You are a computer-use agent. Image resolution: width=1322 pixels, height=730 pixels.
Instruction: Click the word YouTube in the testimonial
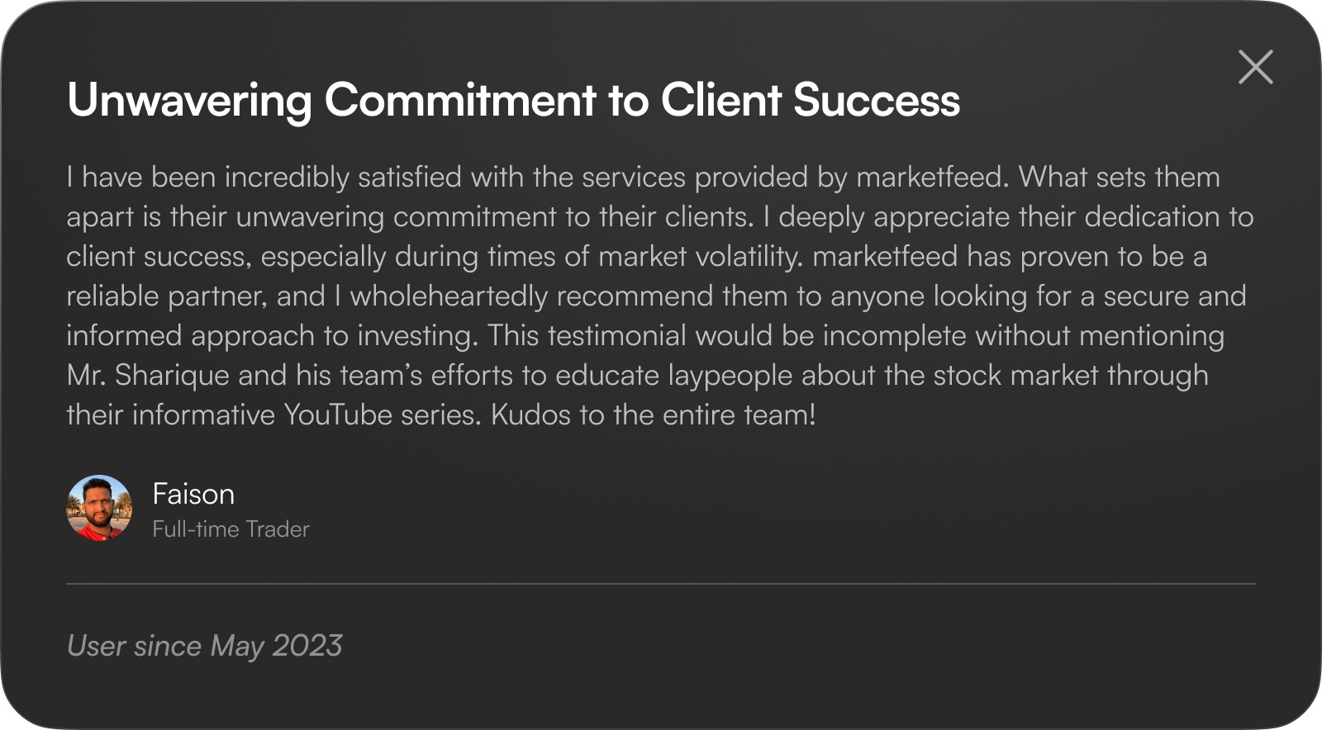point(338,415)
